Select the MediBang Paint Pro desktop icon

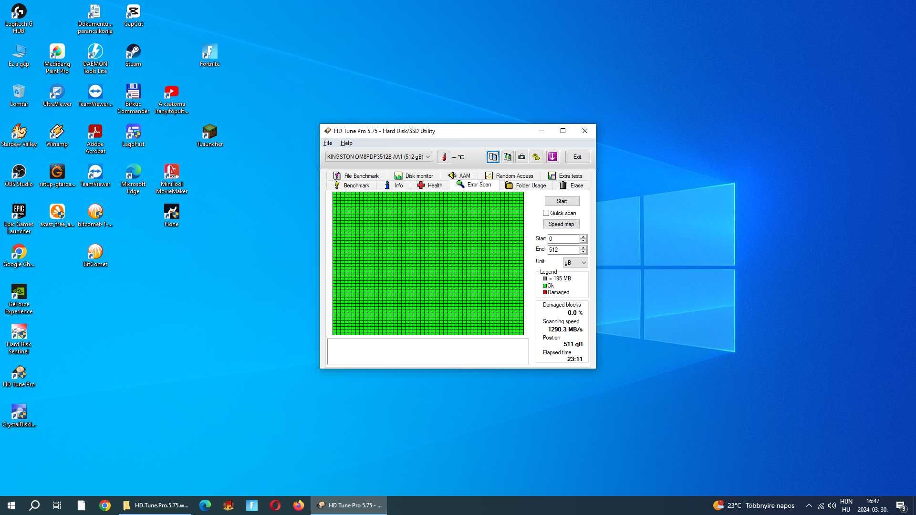coord(57,59)
